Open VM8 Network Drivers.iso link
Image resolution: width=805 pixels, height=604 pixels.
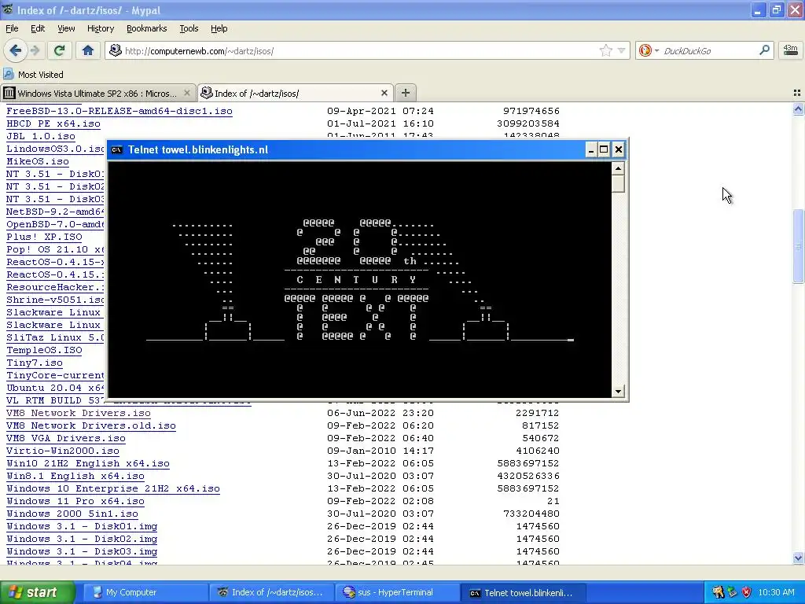79,413
